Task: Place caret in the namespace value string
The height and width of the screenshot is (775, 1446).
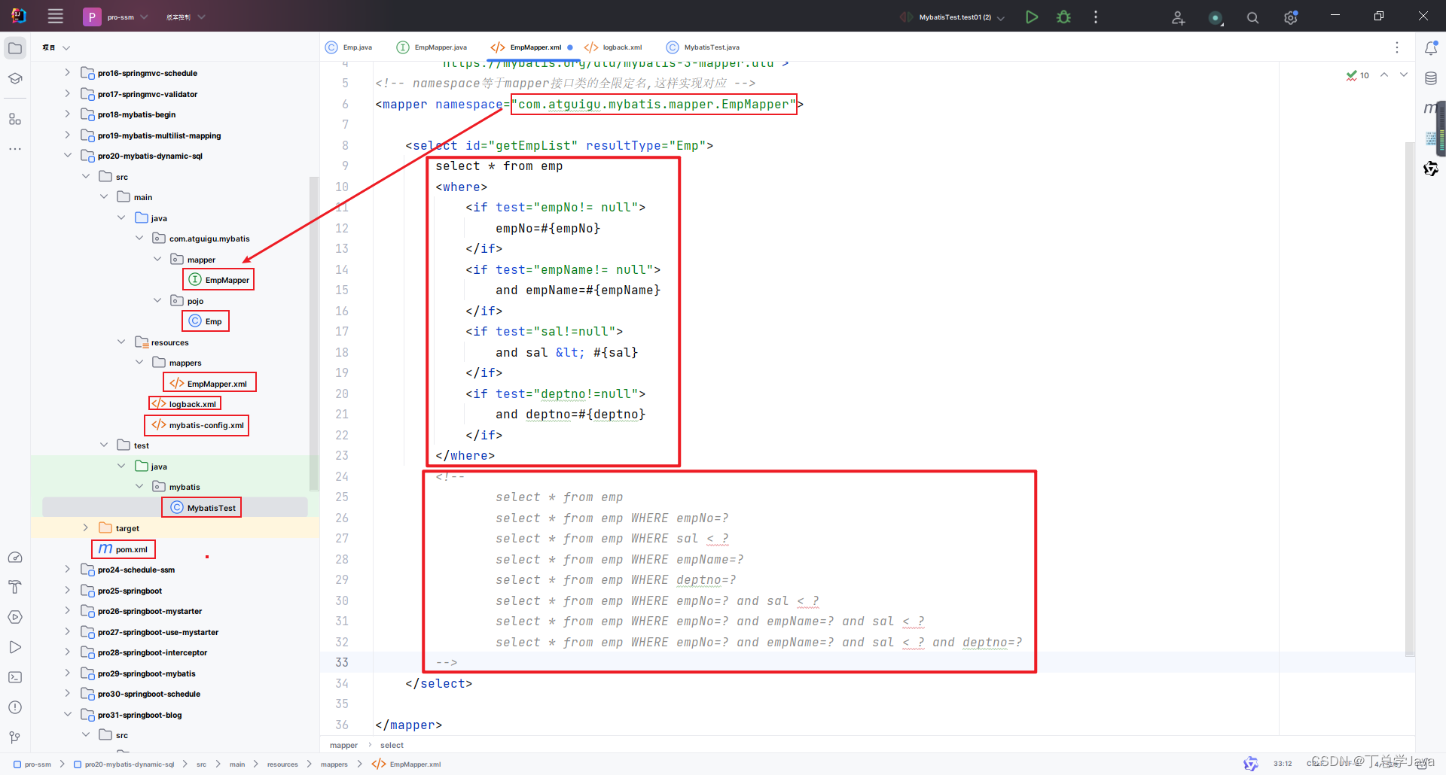Action: coord(654,105)
